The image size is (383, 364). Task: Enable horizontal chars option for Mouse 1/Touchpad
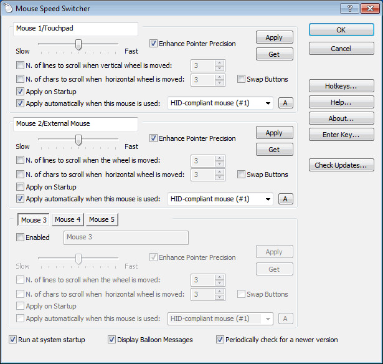[x=20, y=79]
